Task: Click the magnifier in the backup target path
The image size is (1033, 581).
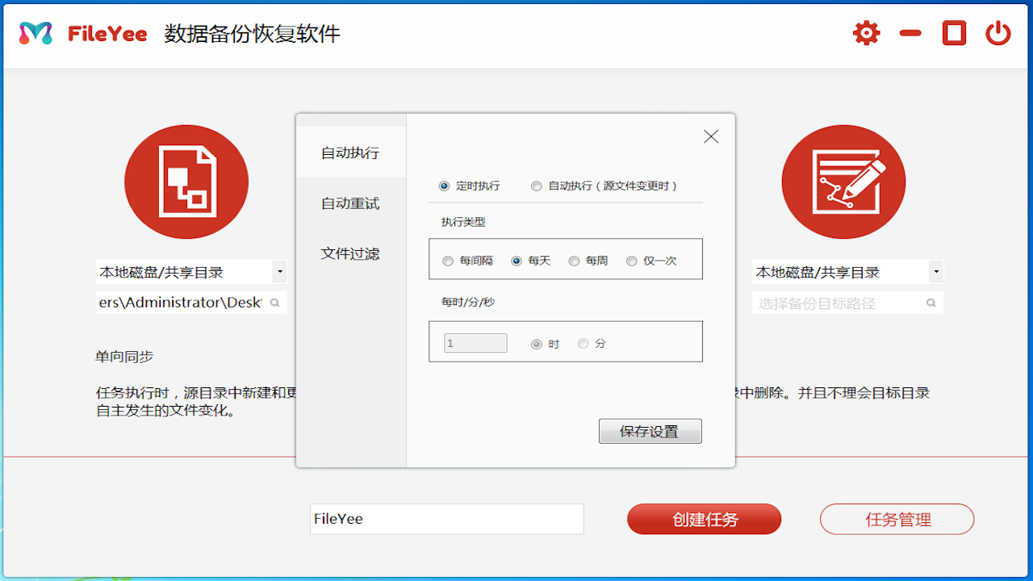Action: (931, 302)
